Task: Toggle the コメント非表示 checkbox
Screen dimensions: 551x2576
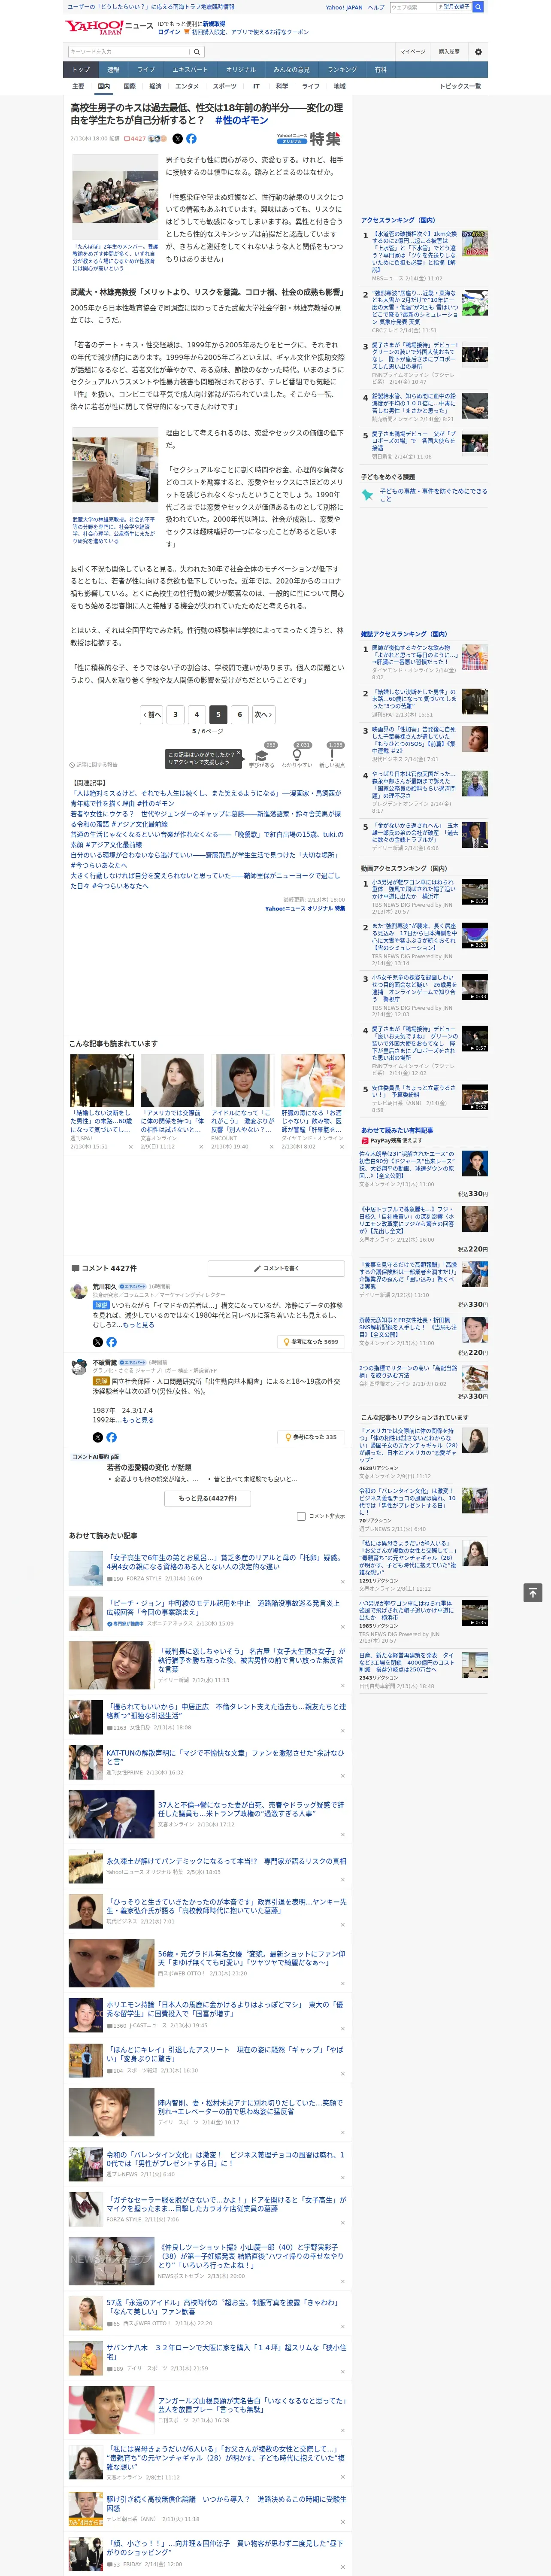Action: click(301, 1516)
